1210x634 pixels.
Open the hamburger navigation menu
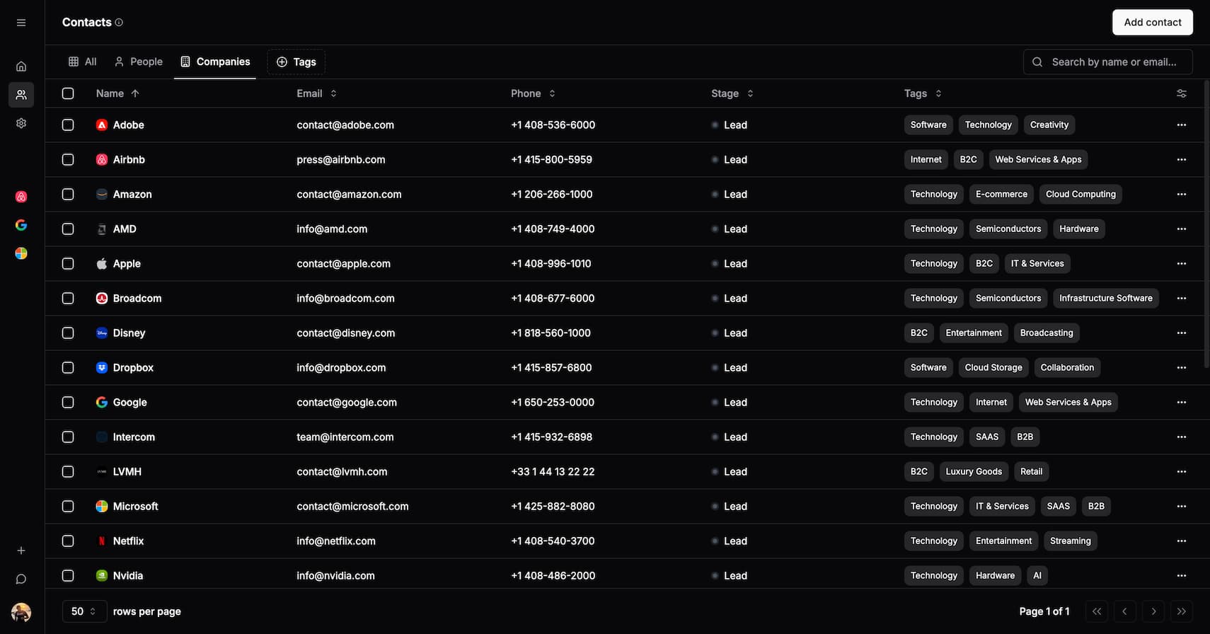[21, 22]
